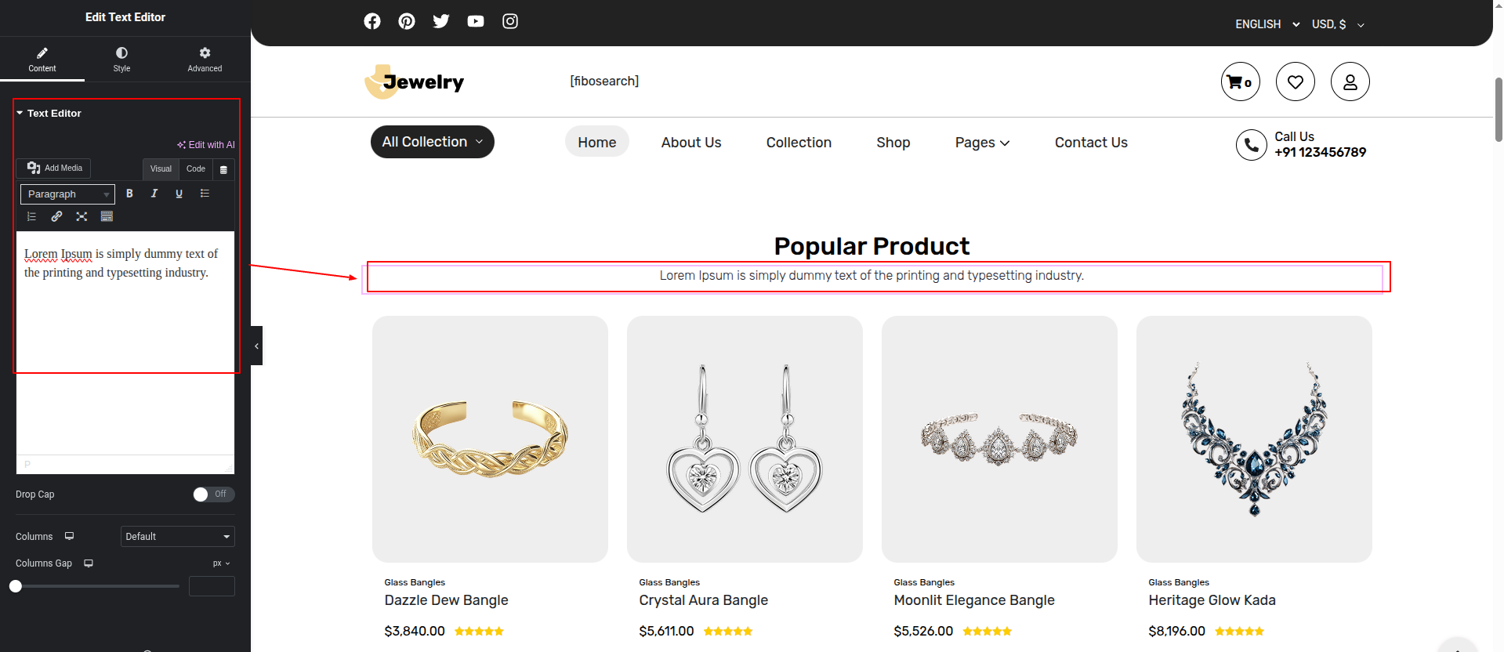Apply italic formatting to text
The width and height of the screenshot is (1504, 652).
(x=154, y=194)
